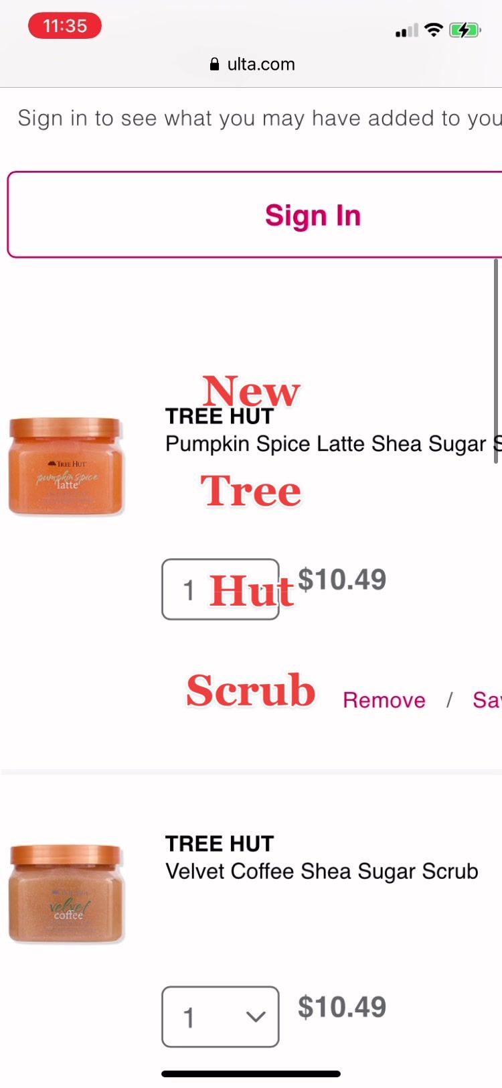Image resolution: width=502 pixels, height=1088 pixels.
Task: Click the chevron arrow in Velvet Coffee quantity box
Action: tap(256, 1017)
